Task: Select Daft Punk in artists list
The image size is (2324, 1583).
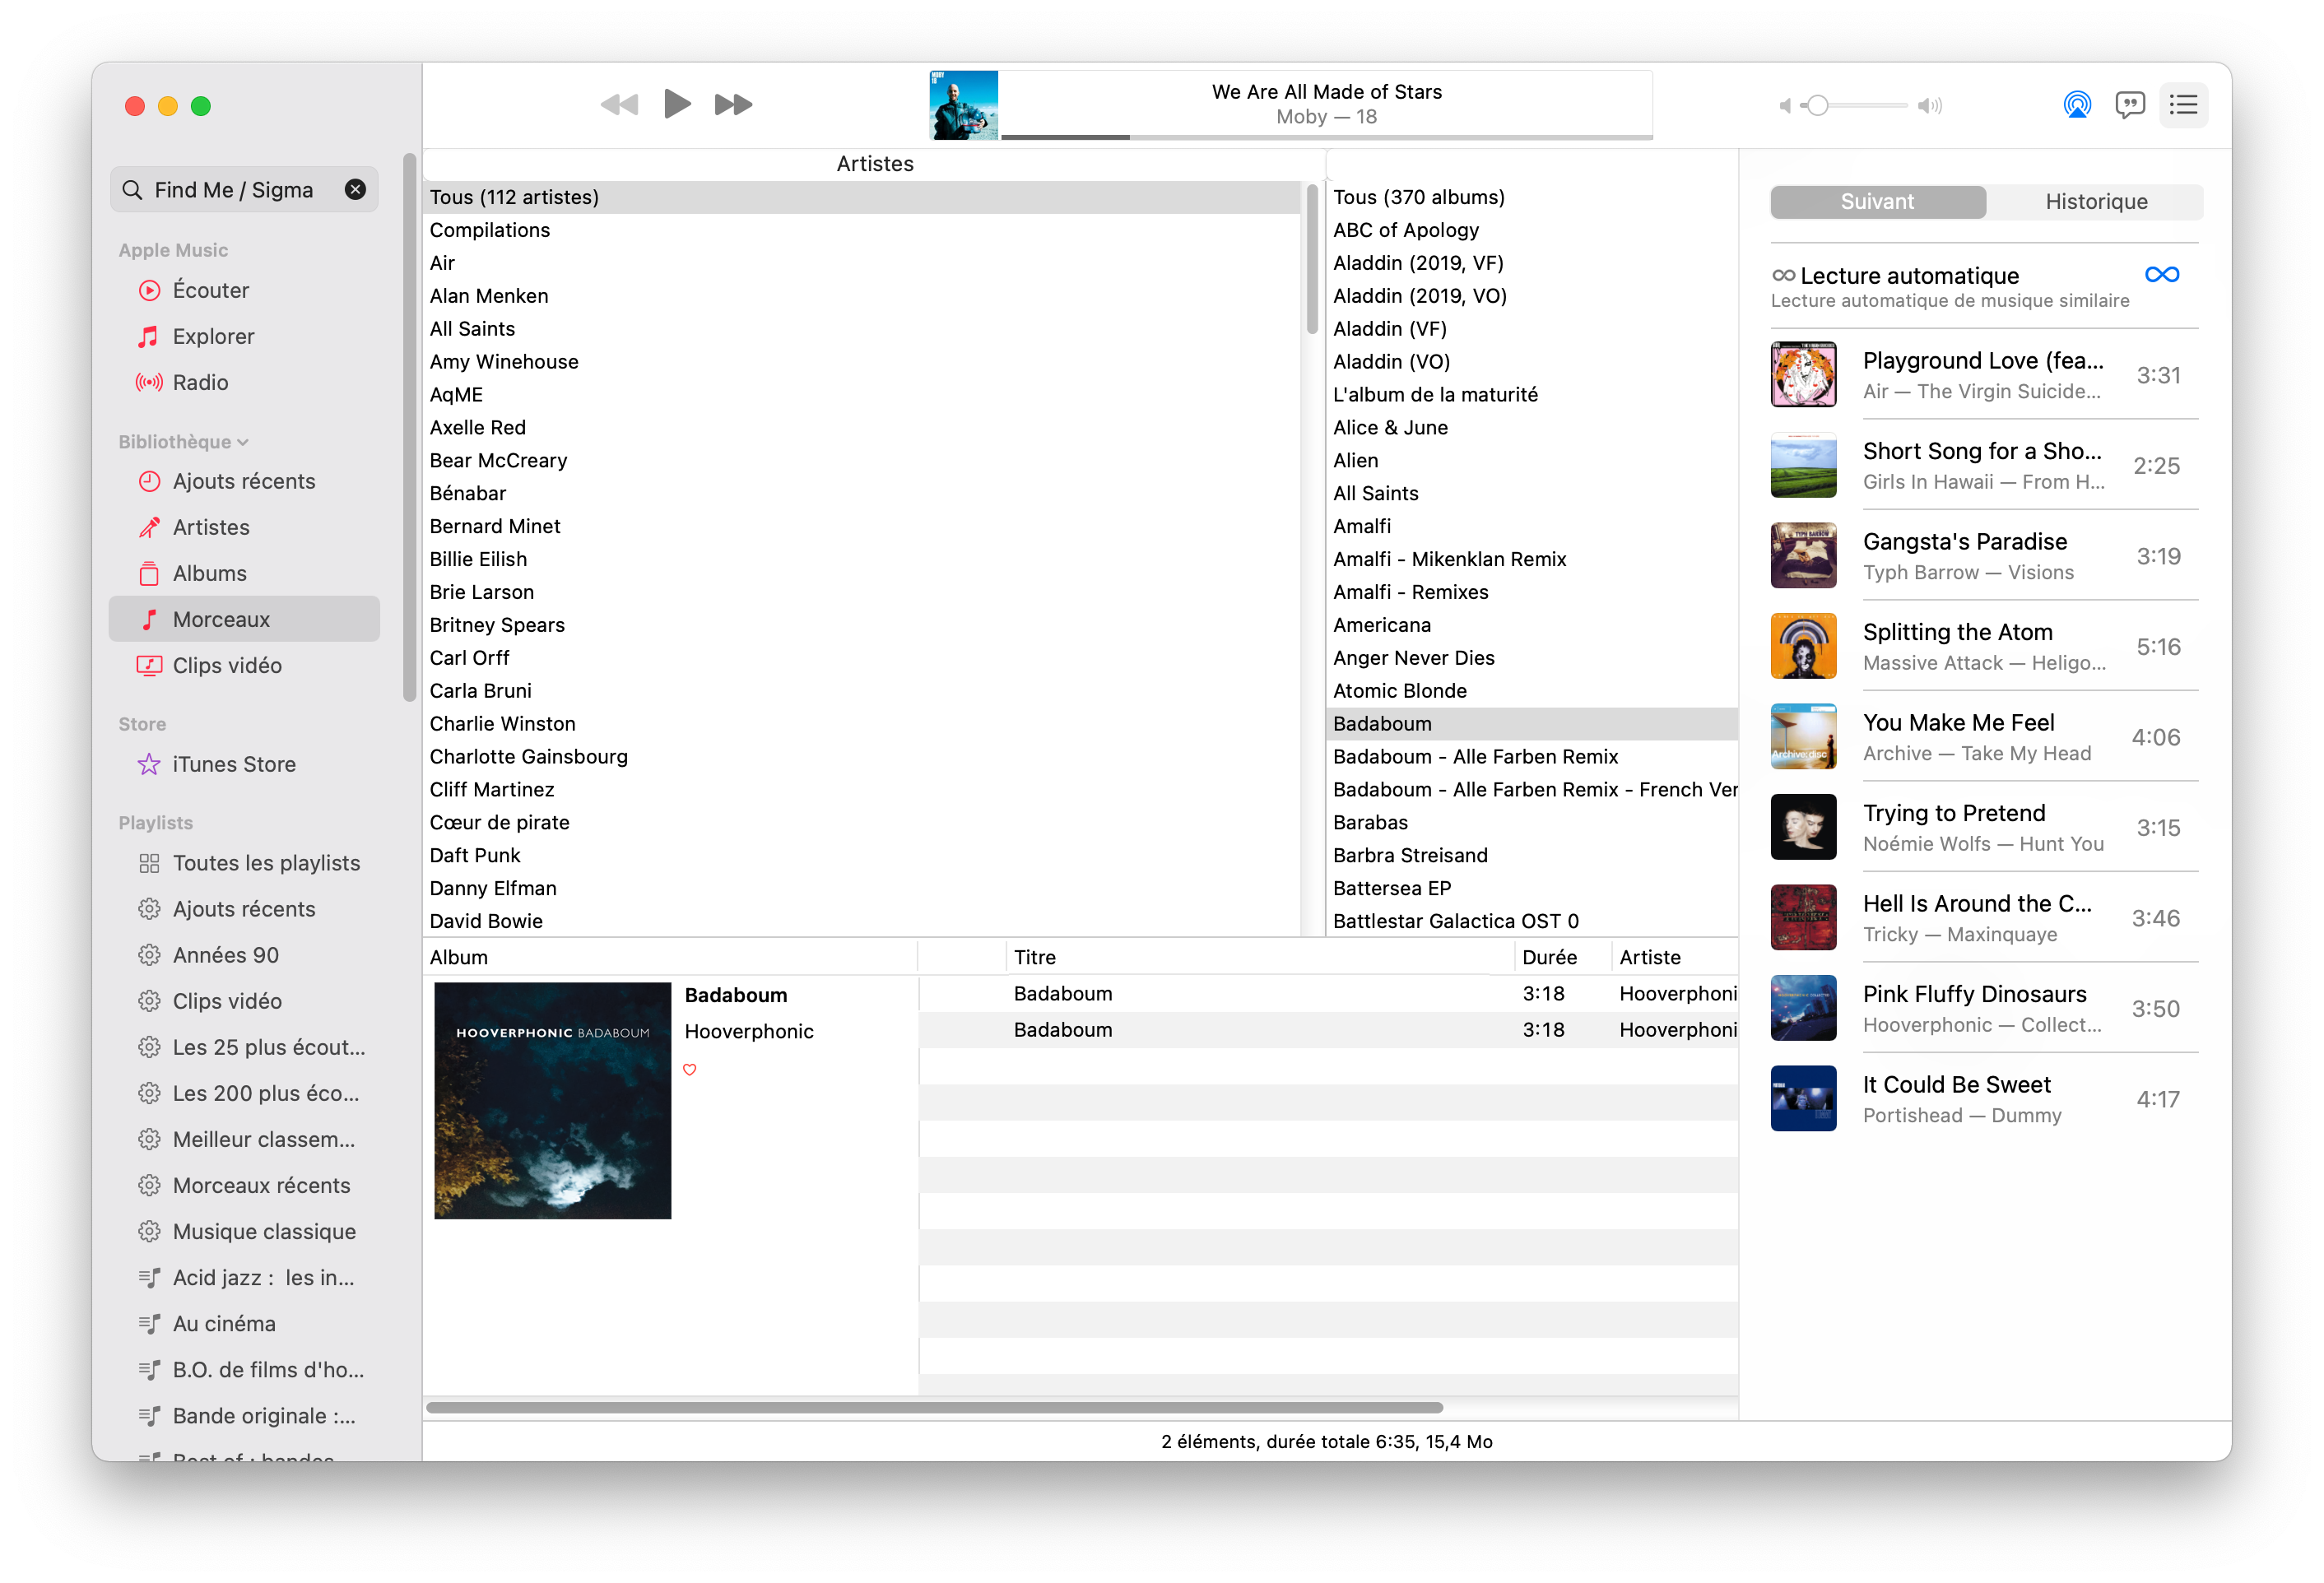Action: click(x=862, y=855)
